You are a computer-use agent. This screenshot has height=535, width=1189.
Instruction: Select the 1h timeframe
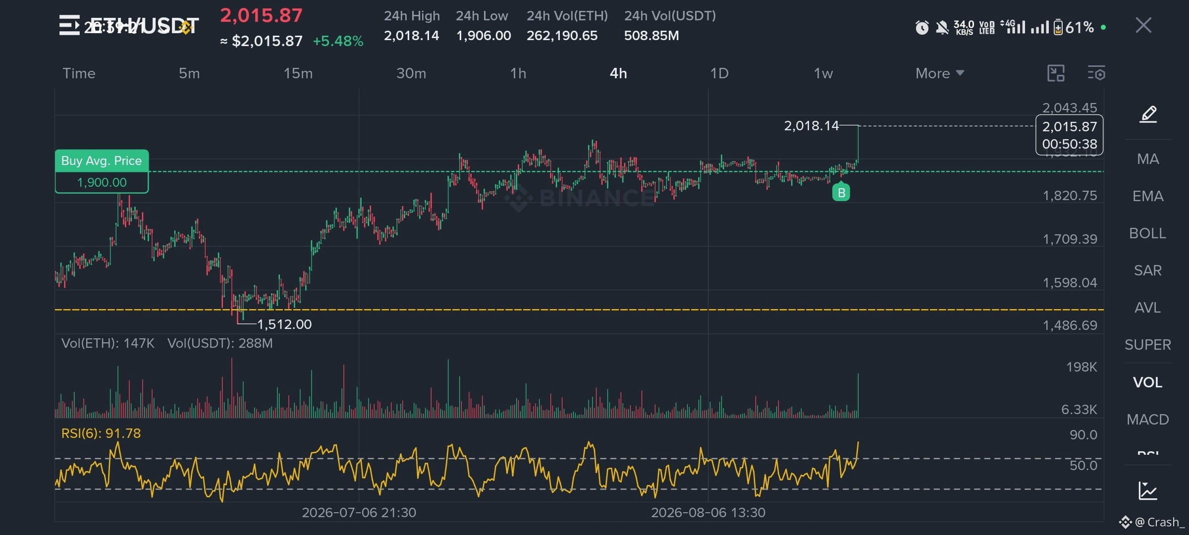click(518, 73)
